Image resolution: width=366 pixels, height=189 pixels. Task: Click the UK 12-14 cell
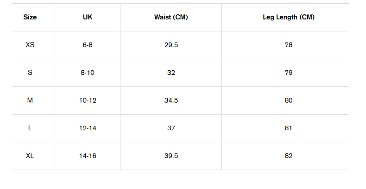coord(88,128)
